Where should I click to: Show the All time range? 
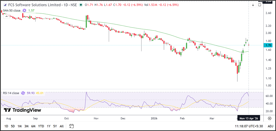(x=61, y=126)
